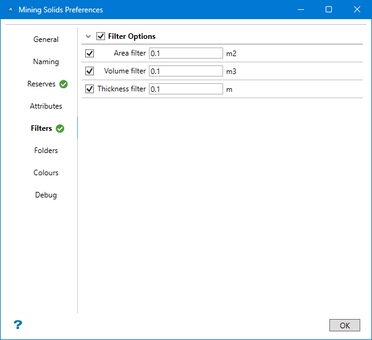The width and height of the screenshot is (372, 340).
Task: Toggle the Thickness filter checkbox
Action: [x=90, y=89]
